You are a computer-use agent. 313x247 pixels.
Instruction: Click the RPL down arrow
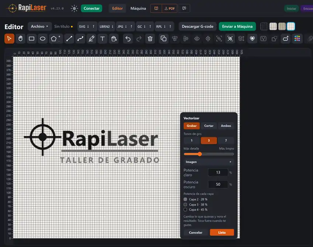click(x=165, y=27)
